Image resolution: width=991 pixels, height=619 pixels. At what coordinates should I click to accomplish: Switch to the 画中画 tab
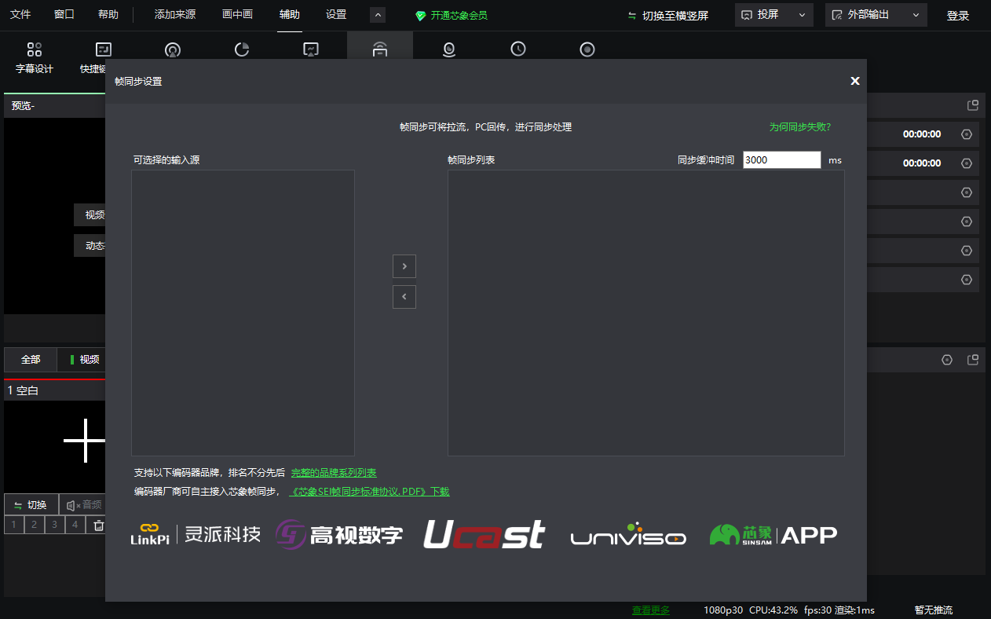click(x=237, y=15)
